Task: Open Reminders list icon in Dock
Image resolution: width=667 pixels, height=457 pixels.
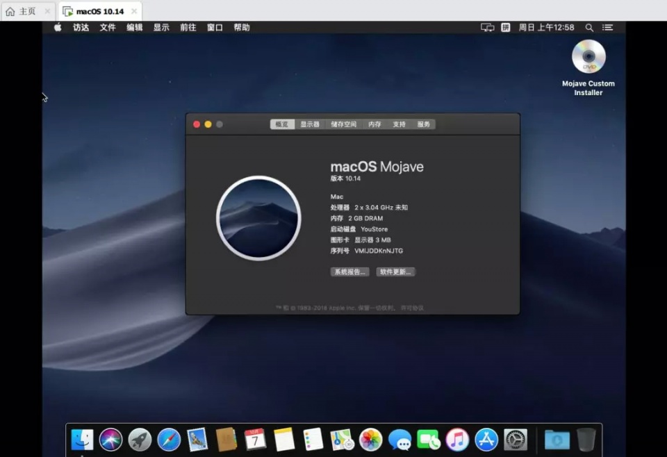Action: pos(313,439)
